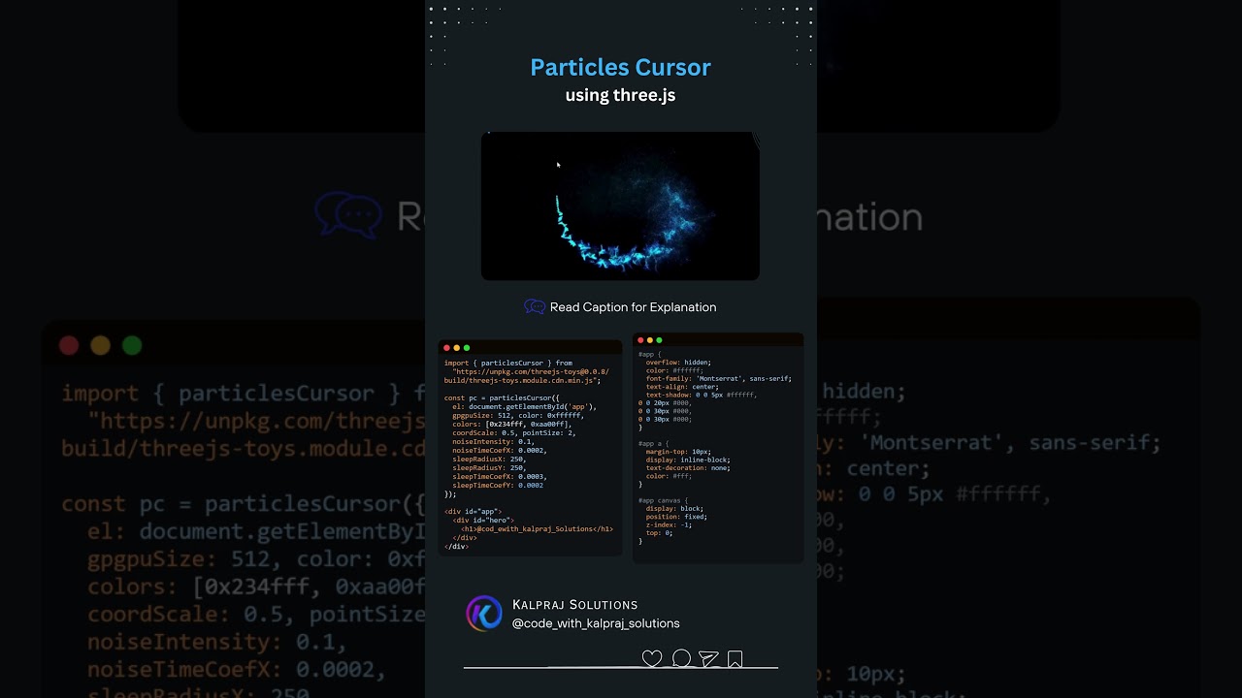
Task: Click the '#app canvas {' selector line
Action: pyautogui.click(x=664, y=500)
